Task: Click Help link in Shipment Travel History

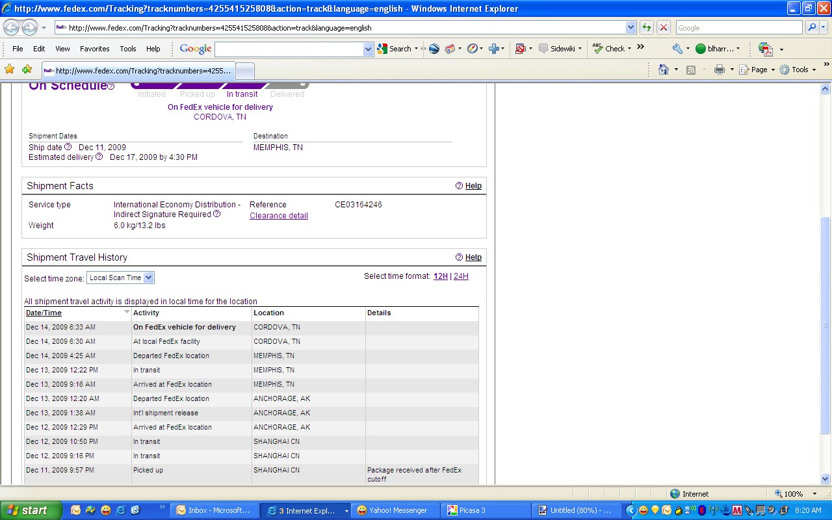Action: point(473,257)
